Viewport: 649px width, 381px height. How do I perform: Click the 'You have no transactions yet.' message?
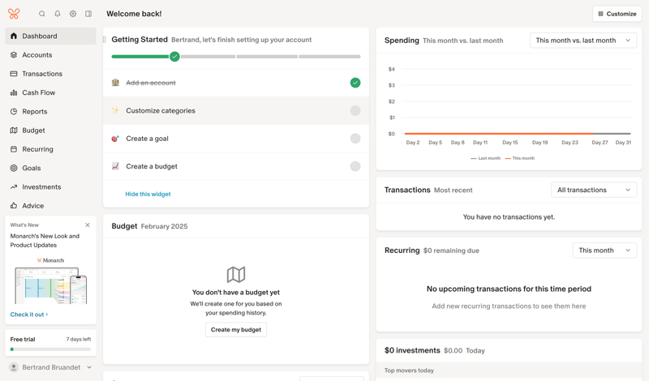(509, 216)
